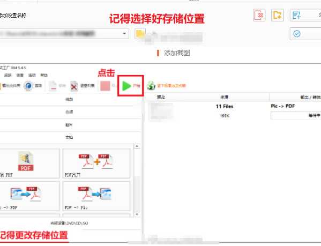The height and width of the screenshot is (246, 321).
Task: Open 选项 via blue gear icon
Action: point(28,86)
